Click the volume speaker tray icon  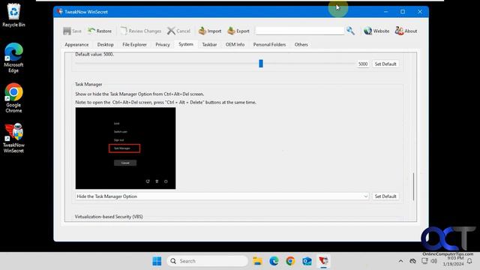434,261
